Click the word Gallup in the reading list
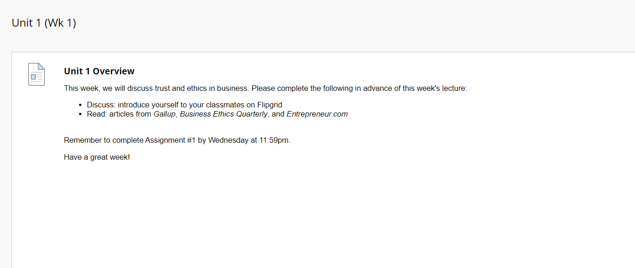The height and width of the screenshot is (268, 635). 165,114
